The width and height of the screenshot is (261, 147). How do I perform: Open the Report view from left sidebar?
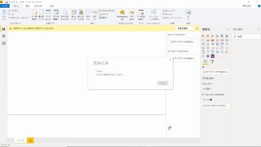(x=4, y=29)
